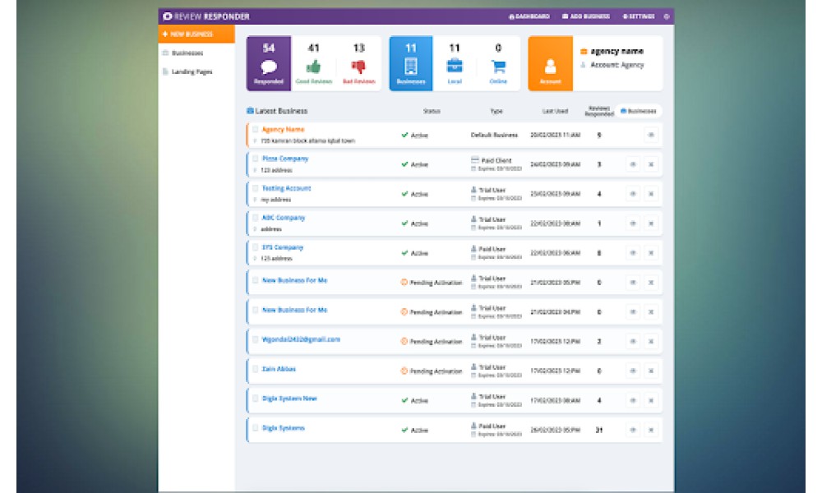
Task: Click the orange Account person tile
Action: [551, 63]
